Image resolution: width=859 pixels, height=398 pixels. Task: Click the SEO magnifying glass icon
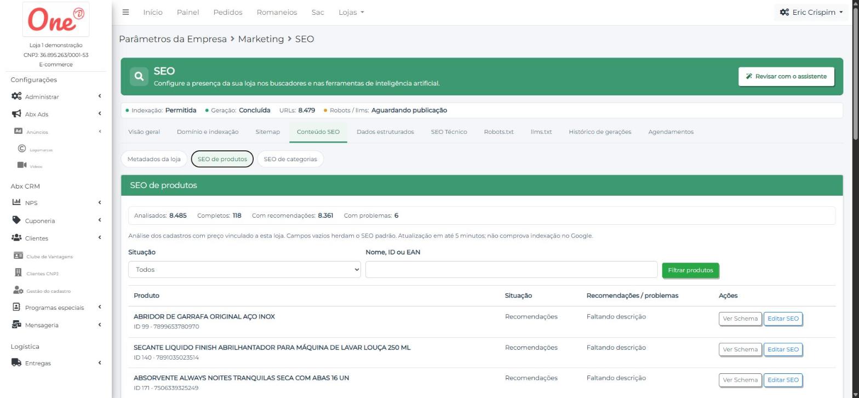(x=139, y=76)
